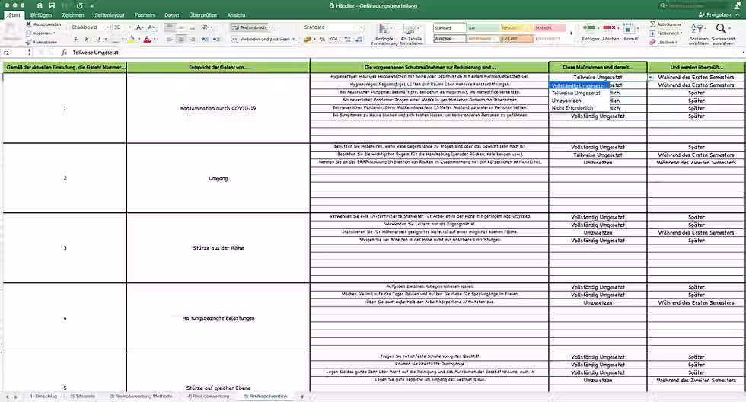Open the font size dropdown

coord(130,27)
